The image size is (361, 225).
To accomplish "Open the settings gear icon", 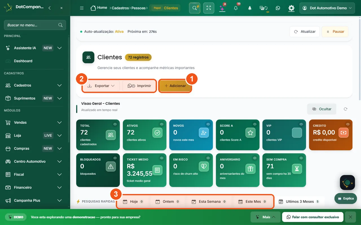I will pyautogui.click(x=291, y=8).
